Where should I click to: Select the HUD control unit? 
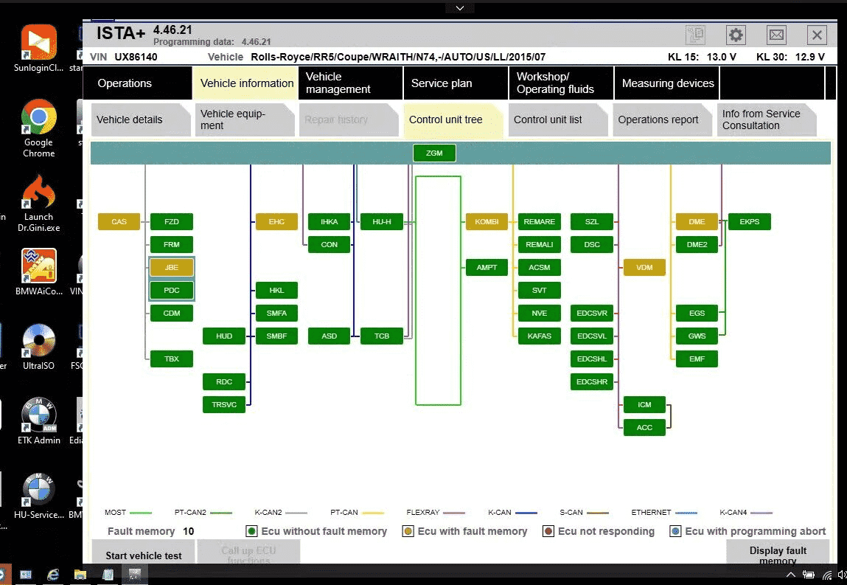click(224, 336)
